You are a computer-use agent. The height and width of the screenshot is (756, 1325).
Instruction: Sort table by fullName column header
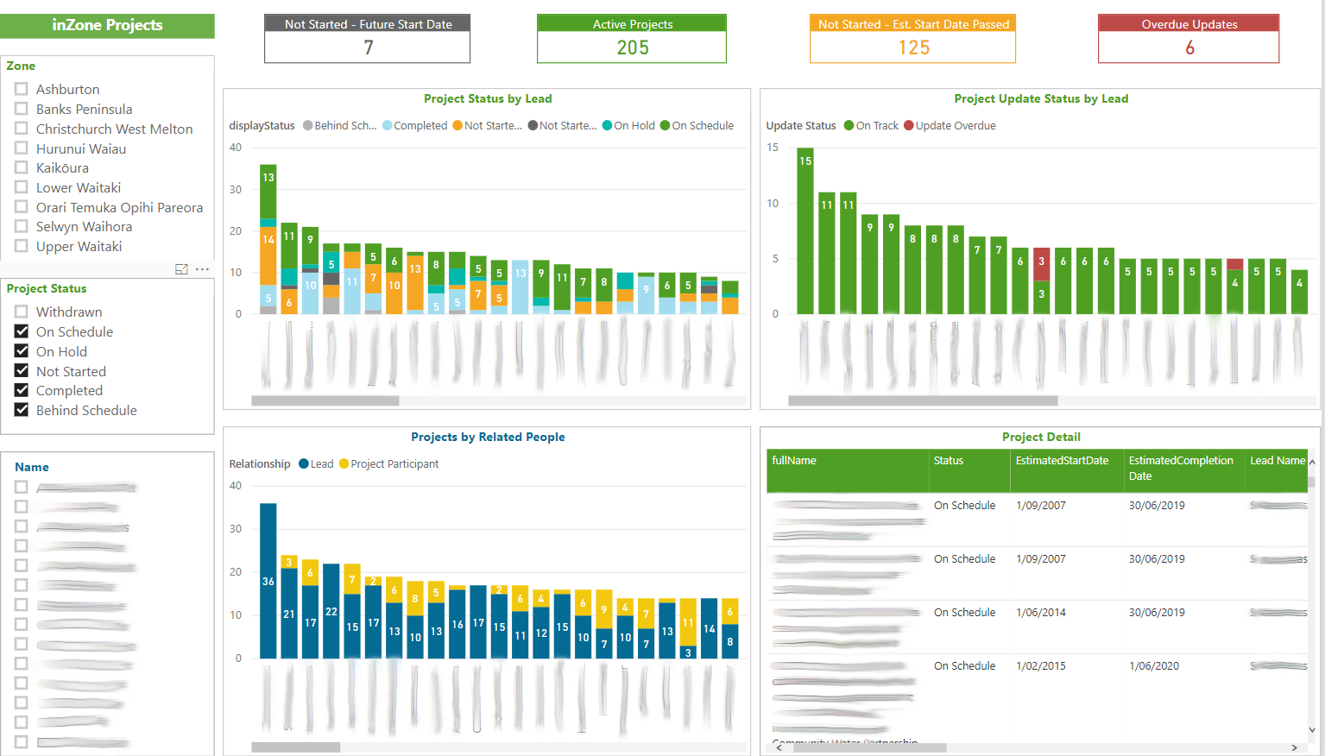point(794,461)
